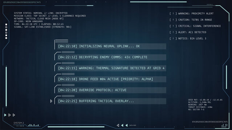Click the AO: SECTOR 7-G readout
Screen dimensions: 232x130
(196, 109)
